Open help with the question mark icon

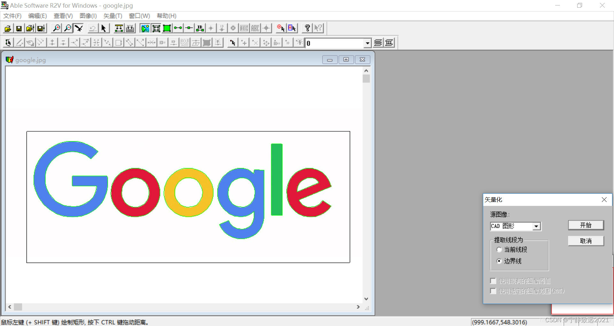pos(307,28)
